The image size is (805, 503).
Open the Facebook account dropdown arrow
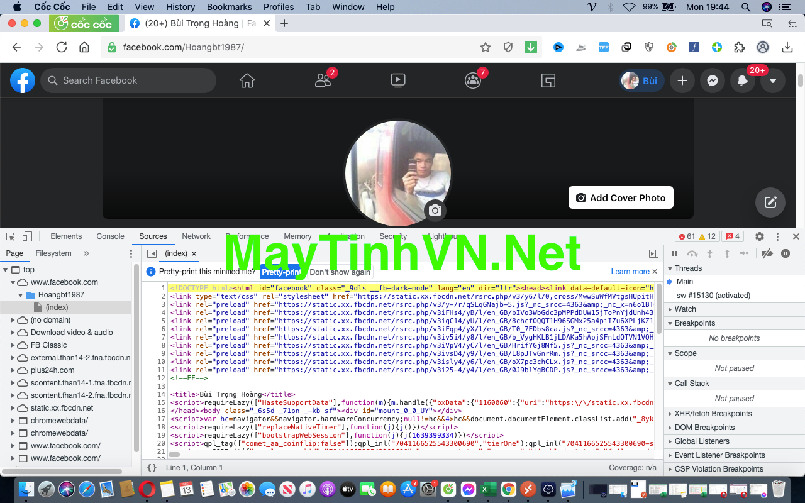point(773,80)
